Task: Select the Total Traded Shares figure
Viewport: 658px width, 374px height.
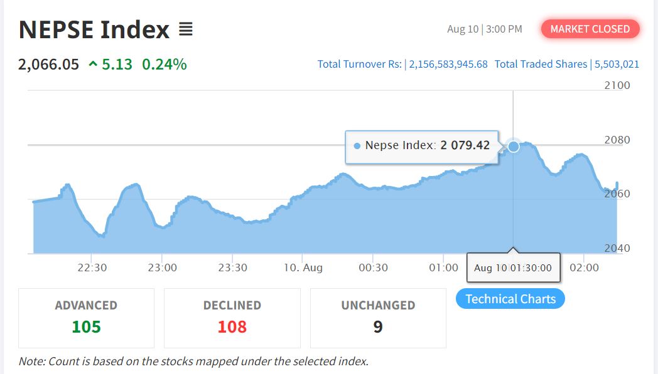Action: coord(616,64)
